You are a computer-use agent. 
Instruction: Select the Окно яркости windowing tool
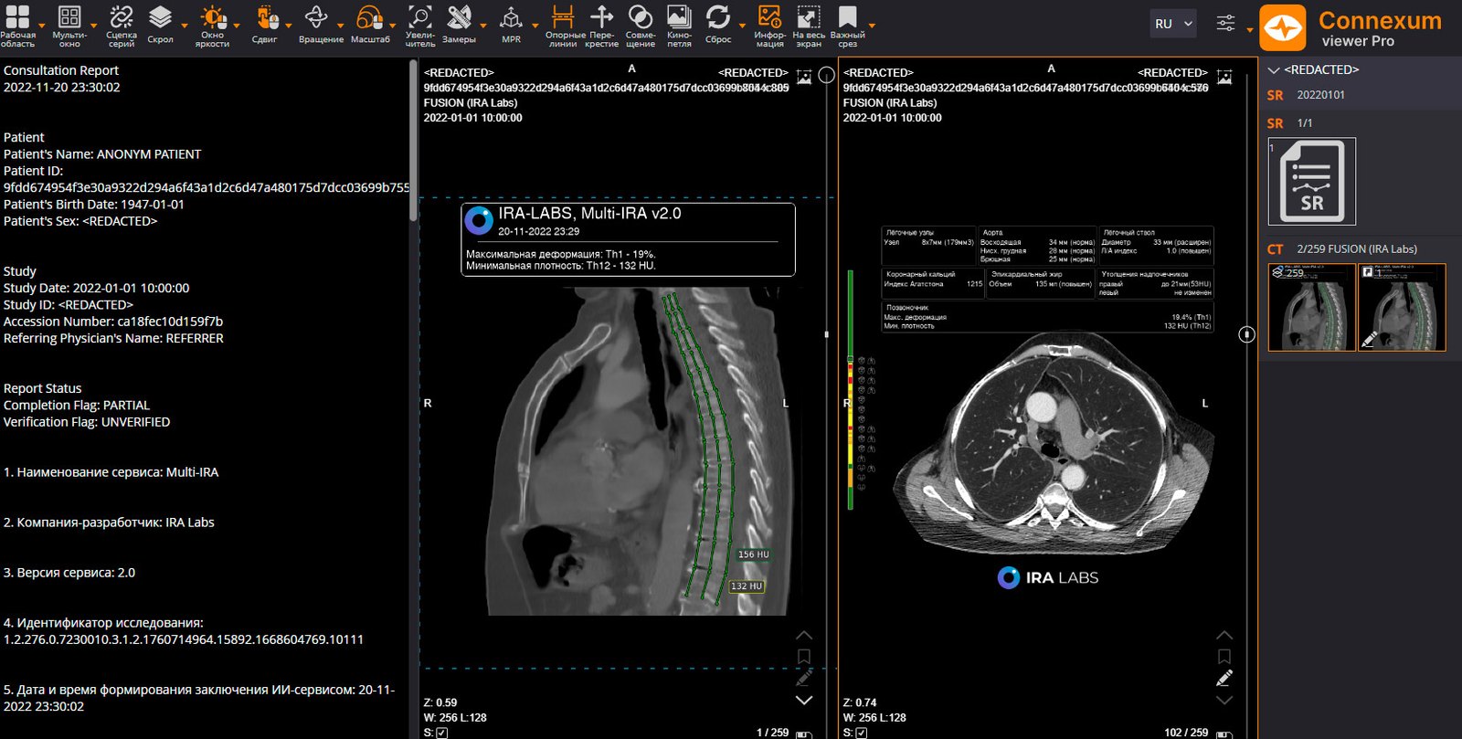pyautogui.click(x=212, y=26)
